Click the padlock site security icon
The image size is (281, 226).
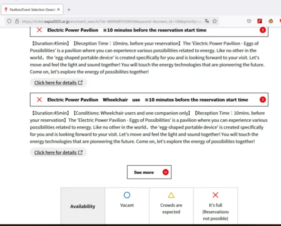click(17, 21)
